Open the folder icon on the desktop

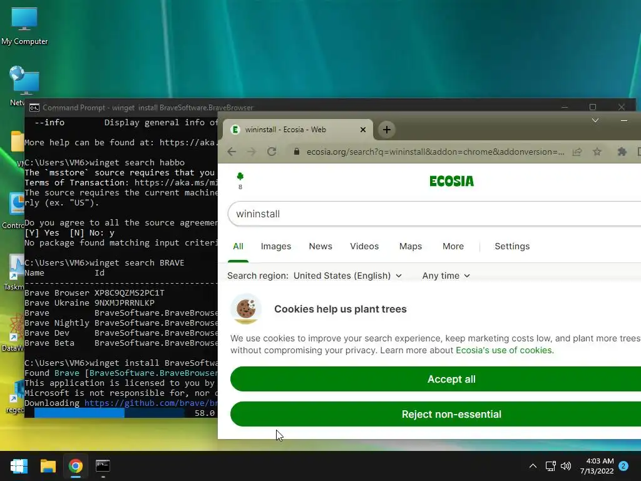(17, 142)
